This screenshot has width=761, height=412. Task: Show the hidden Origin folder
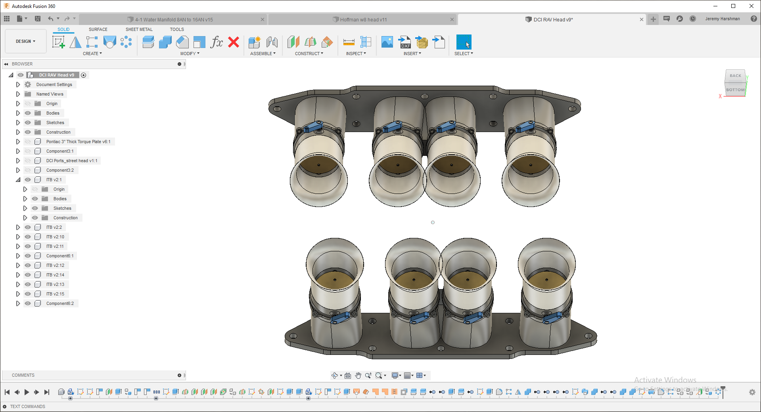(x=28, y=103)
